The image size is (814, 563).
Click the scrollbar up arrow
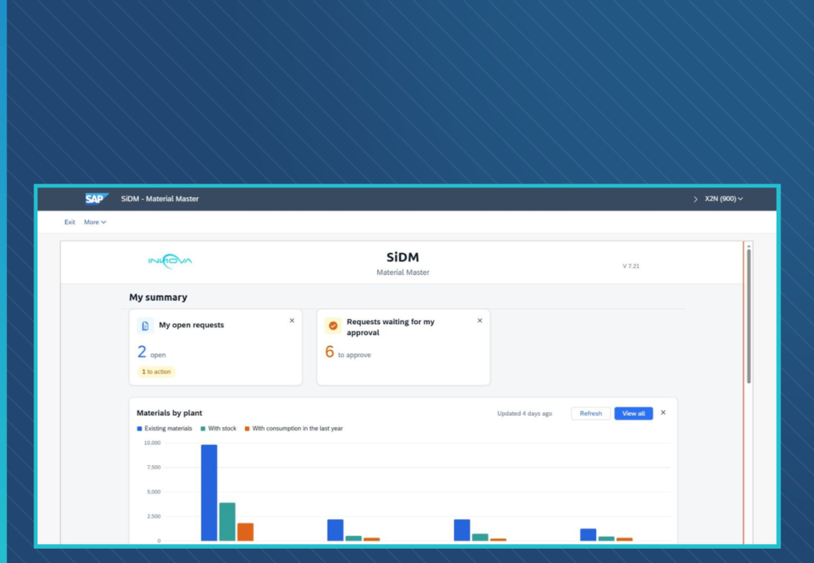pos(749,245)
